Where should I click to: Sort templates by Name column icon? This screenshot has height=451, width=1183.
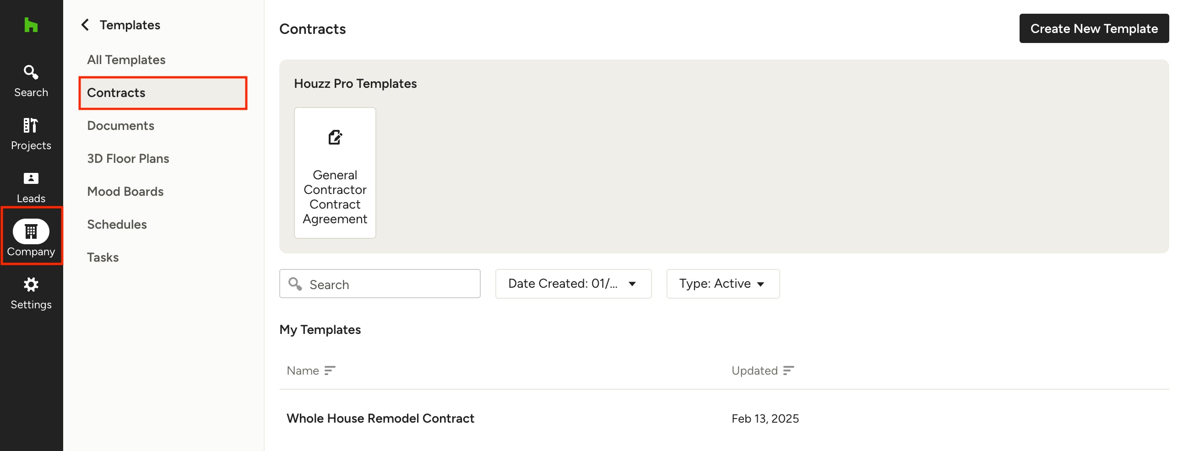(329, 370)
